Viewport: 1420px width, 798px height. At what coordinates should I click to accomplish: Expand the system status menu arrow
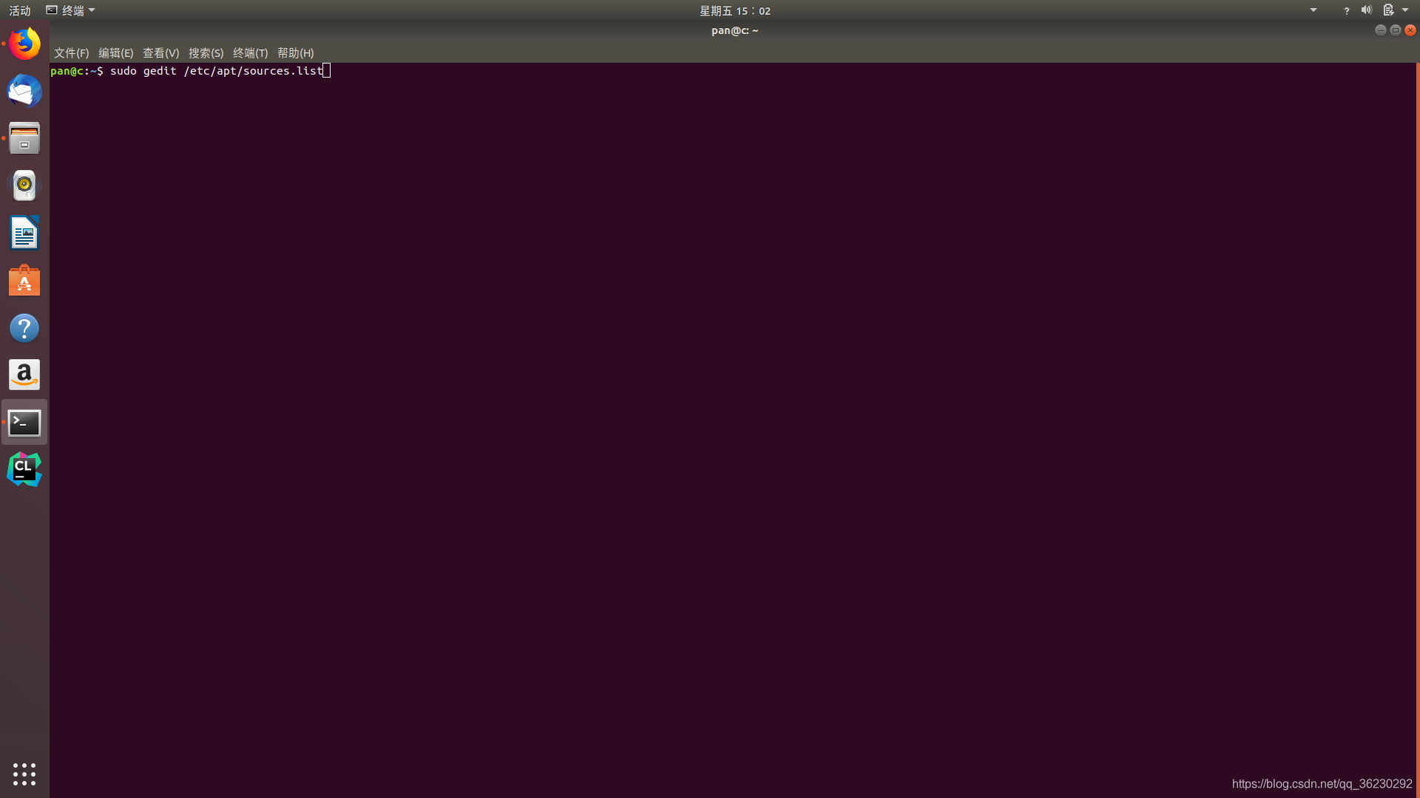coord(1405,10)
